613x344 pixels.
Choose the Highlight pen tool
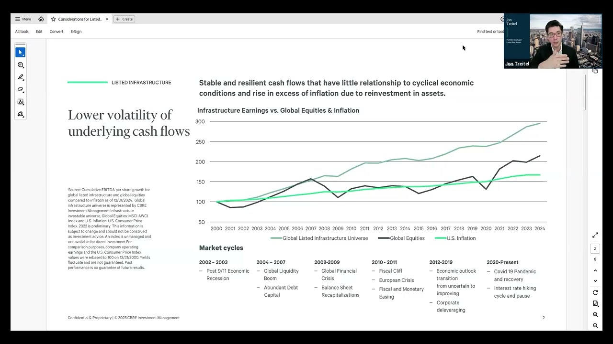(21, 77)
